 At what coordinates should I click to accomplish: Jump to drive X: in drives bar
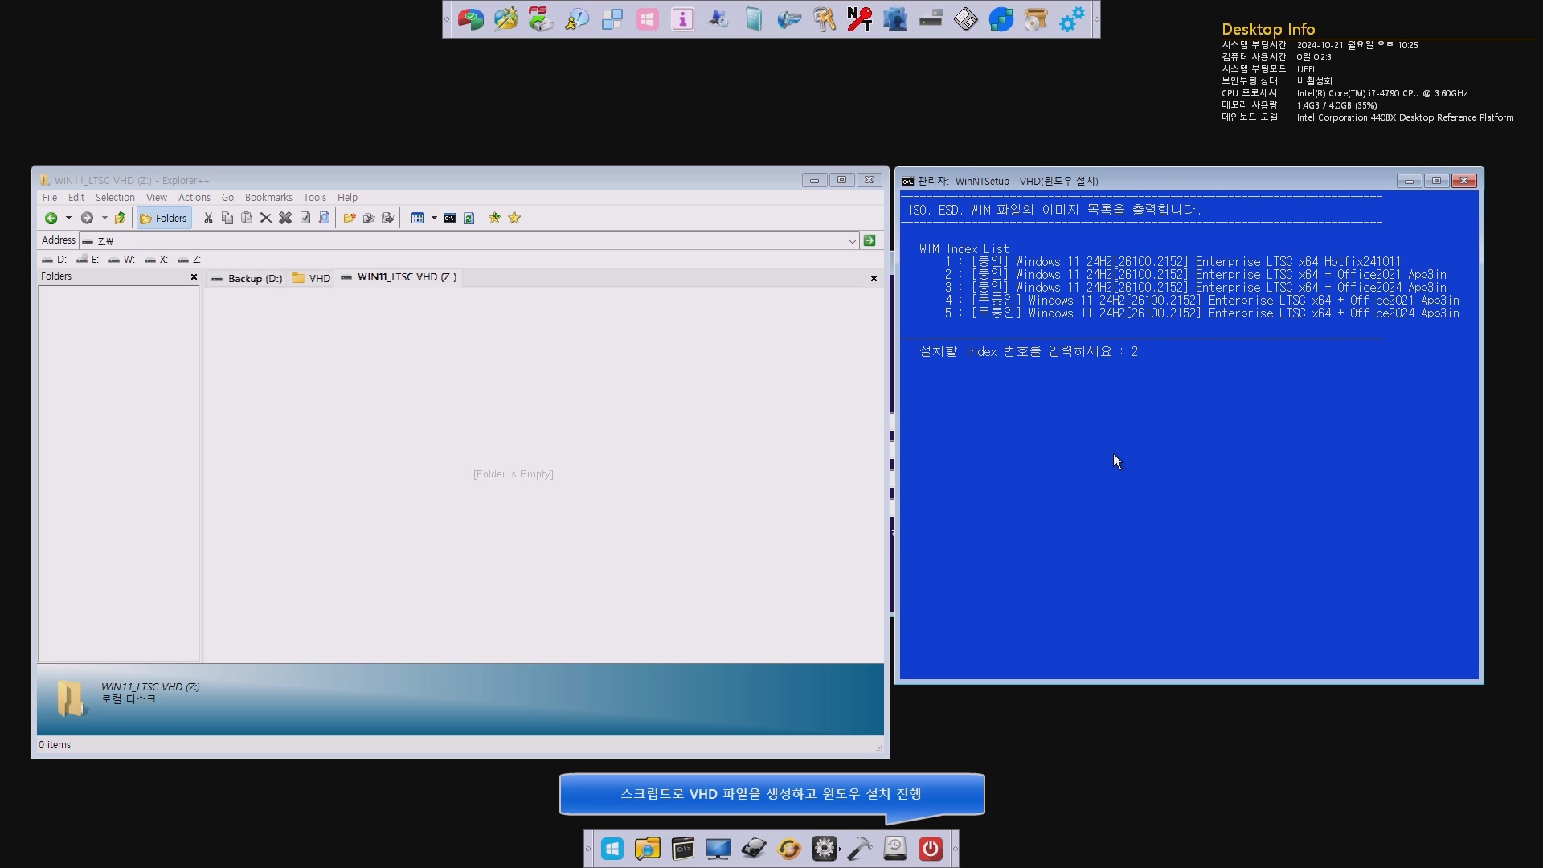point(156,260)
